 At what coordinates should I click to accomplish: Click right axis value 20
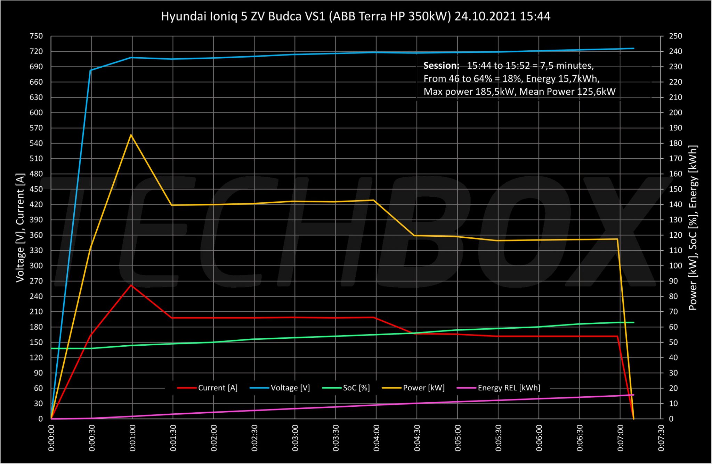[673, 388]
